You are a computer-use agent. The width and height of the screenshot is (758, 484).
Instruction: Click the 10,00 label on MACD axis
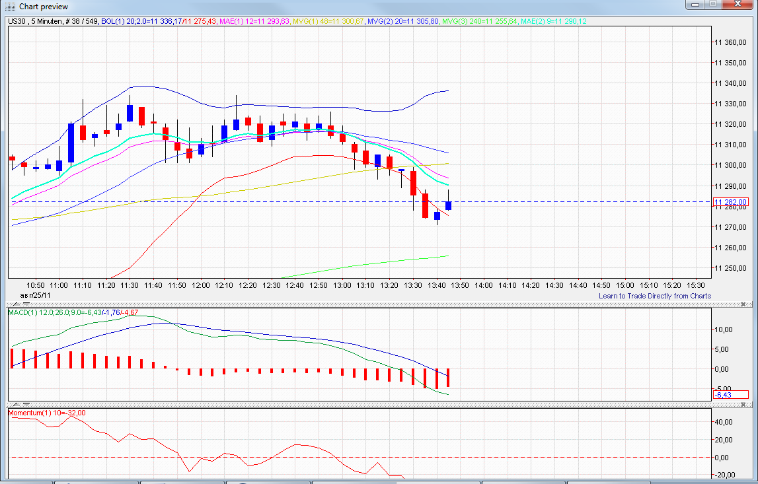pyautogui.click(x=724, y=329)
